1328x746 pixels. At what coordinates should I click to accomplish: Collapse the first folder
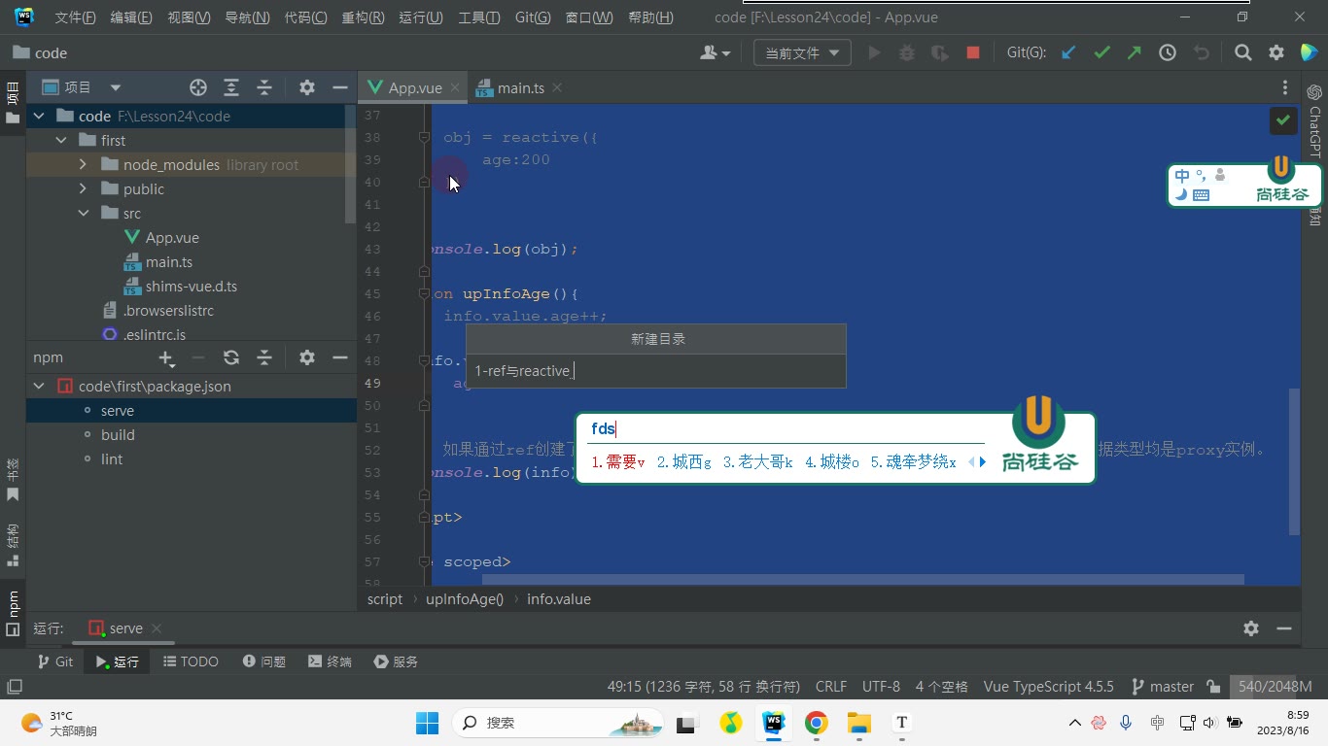point(61,140)
